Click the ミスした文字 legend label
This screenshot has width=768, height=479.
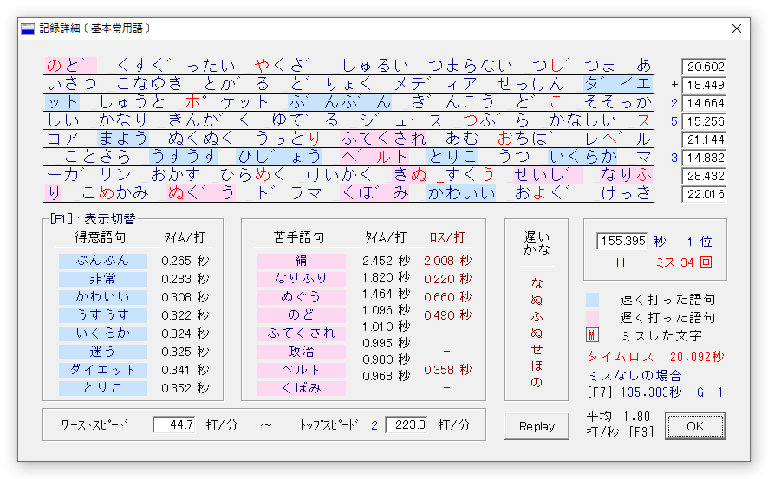click(661, 335)
